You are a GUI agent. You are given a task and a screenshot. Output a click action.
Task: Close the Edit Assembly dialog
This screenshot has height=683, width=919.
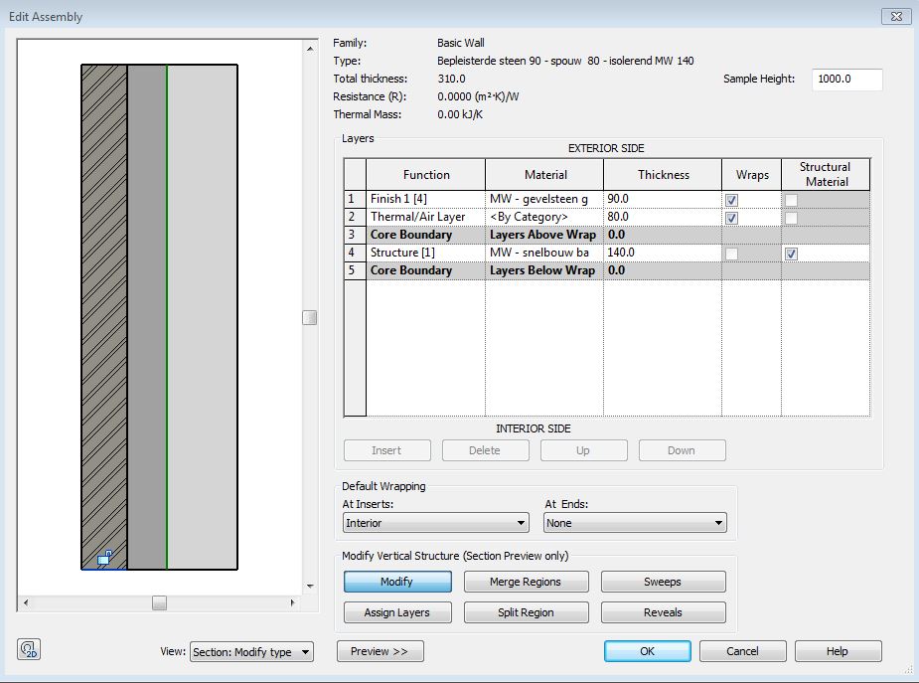click(894, 16)
